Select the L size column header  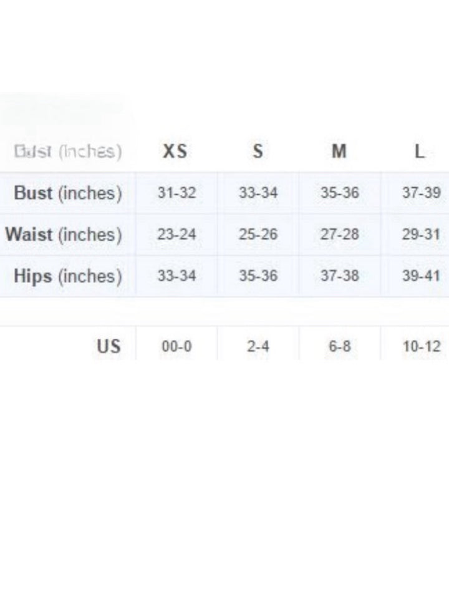[420, 152]
